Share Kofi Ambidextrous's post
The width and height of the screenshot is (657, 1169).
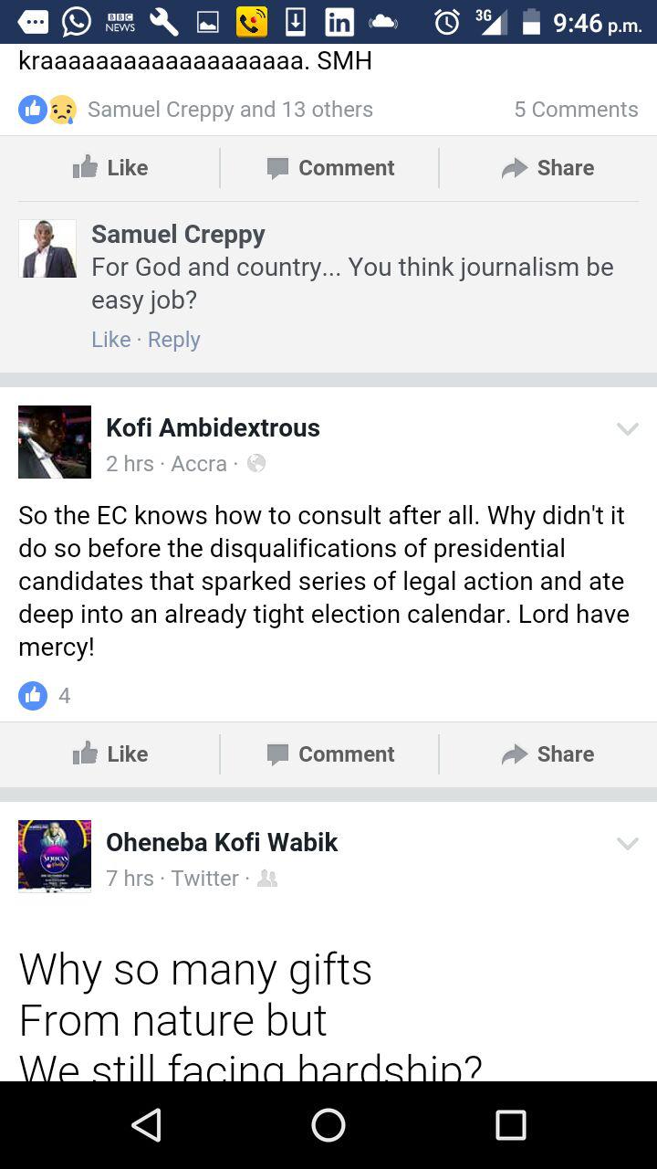547,753
